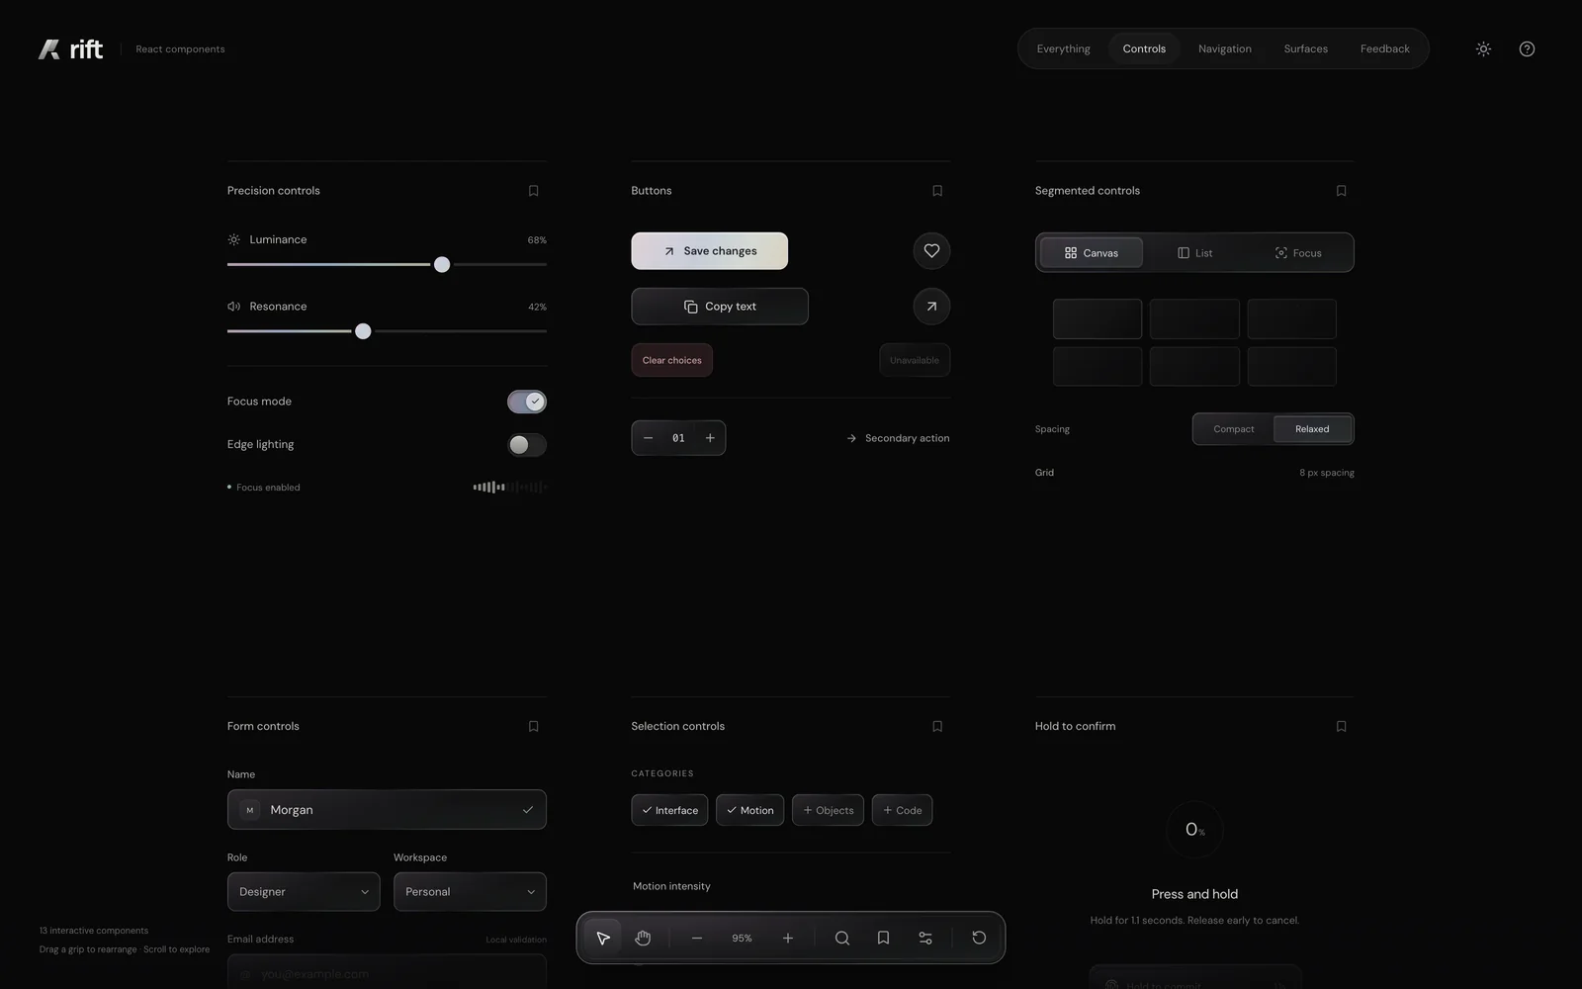Open the Role dropdown showing Designer
This screenshot has width=1582, height=989.
point(304,891)
